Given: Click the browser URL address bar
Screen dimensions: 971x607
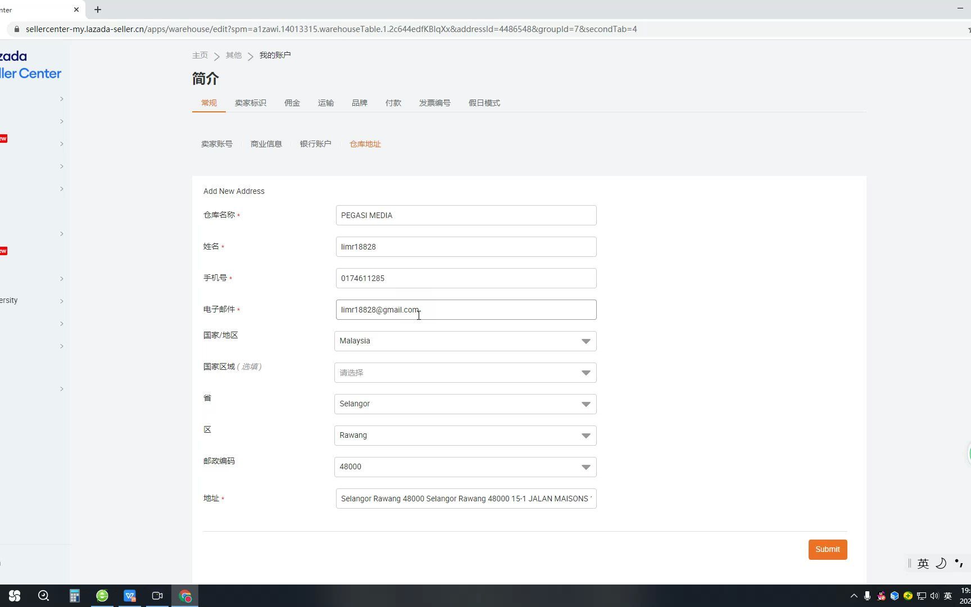Looking at the screenshot, I should 332,29.
